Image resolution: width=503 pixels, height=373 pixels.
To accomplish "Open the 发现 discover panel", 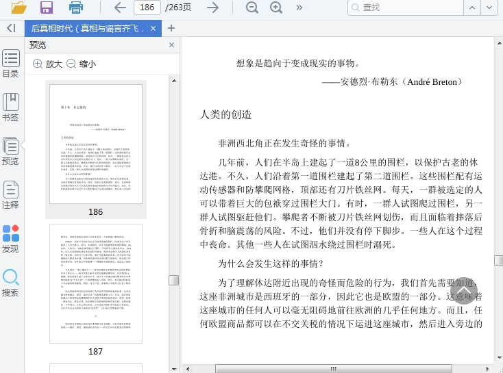I will (10, 238).
